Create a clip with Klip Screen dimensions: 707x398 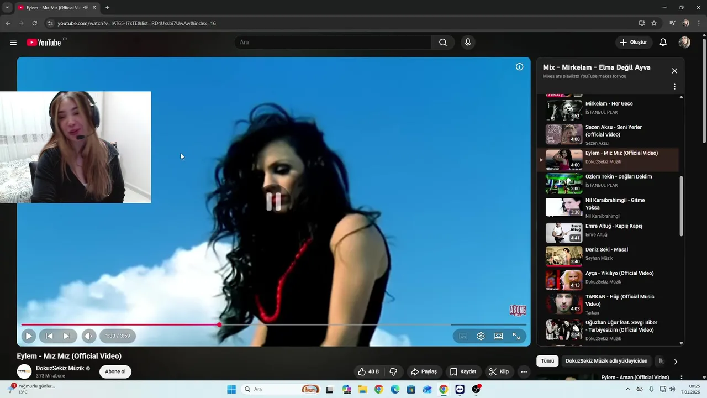(499, 371)
